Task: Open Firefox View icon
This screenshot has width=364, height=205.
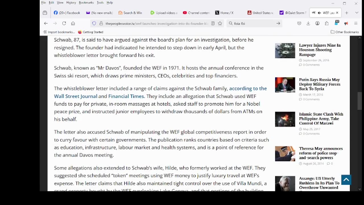Action: [45, 13]
